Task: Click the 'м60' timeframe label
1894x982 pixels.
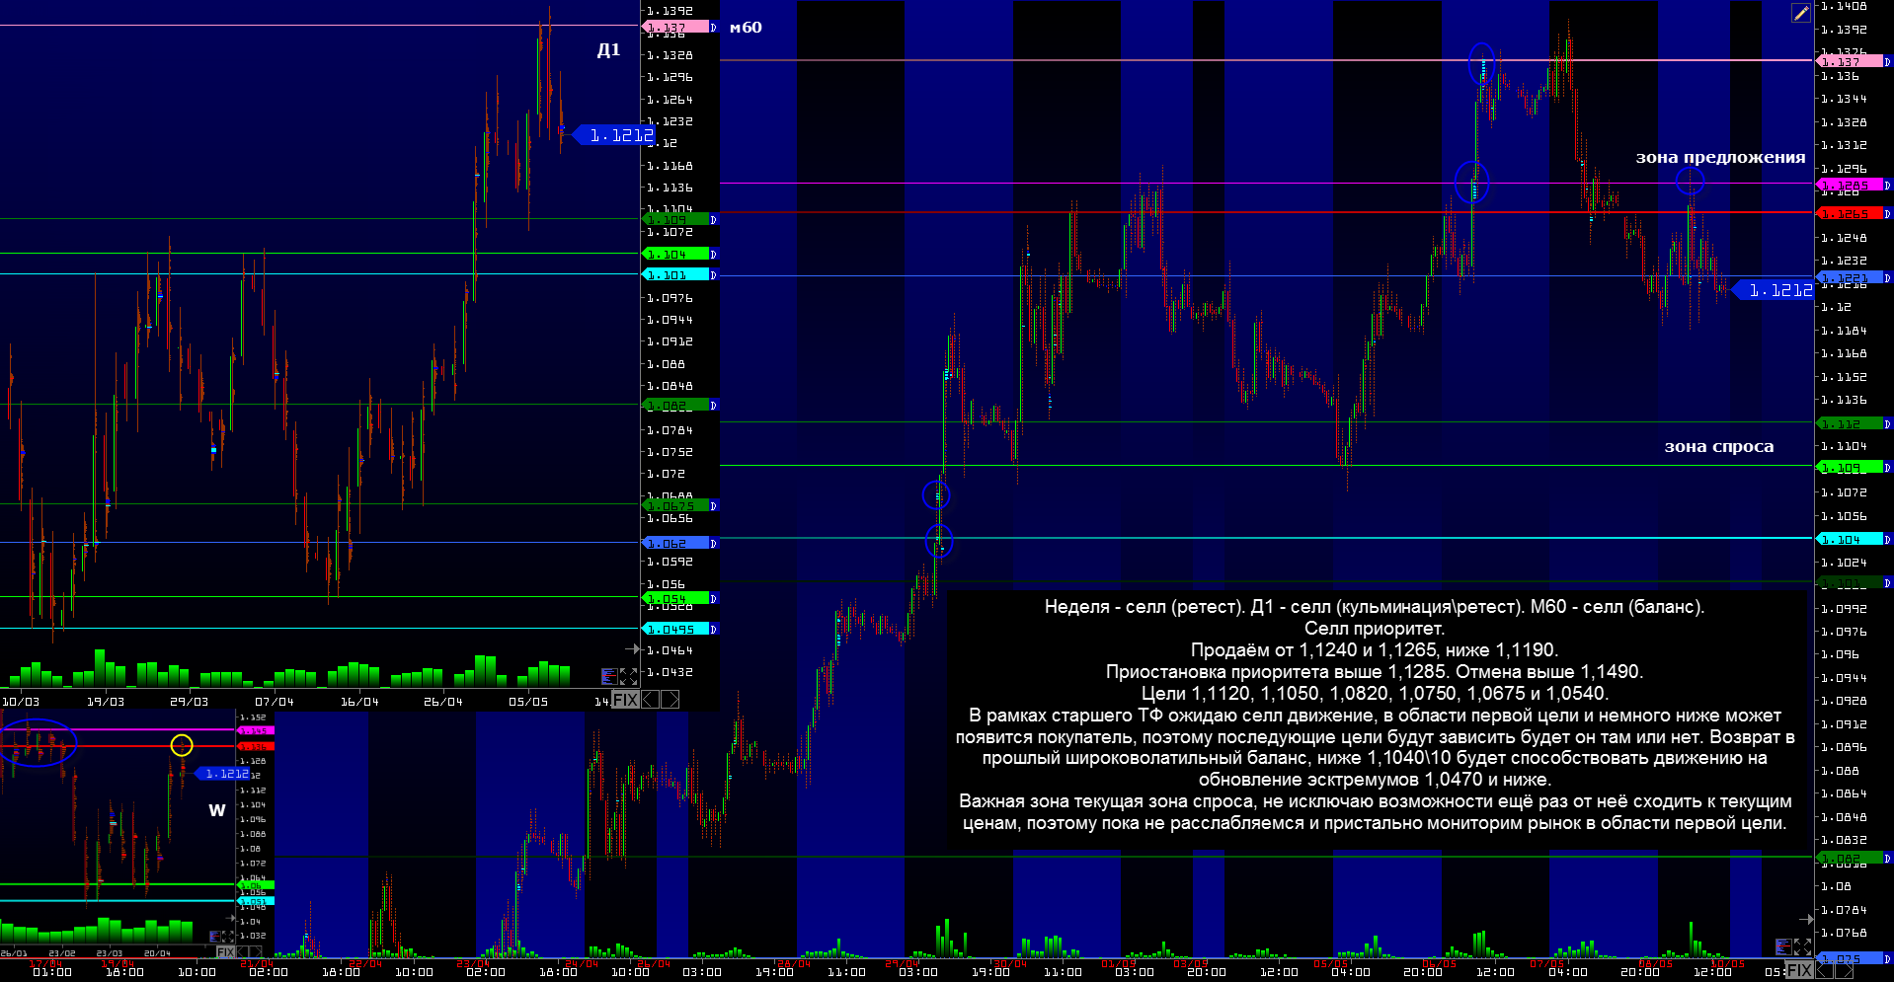Action: tap(746, 28)
